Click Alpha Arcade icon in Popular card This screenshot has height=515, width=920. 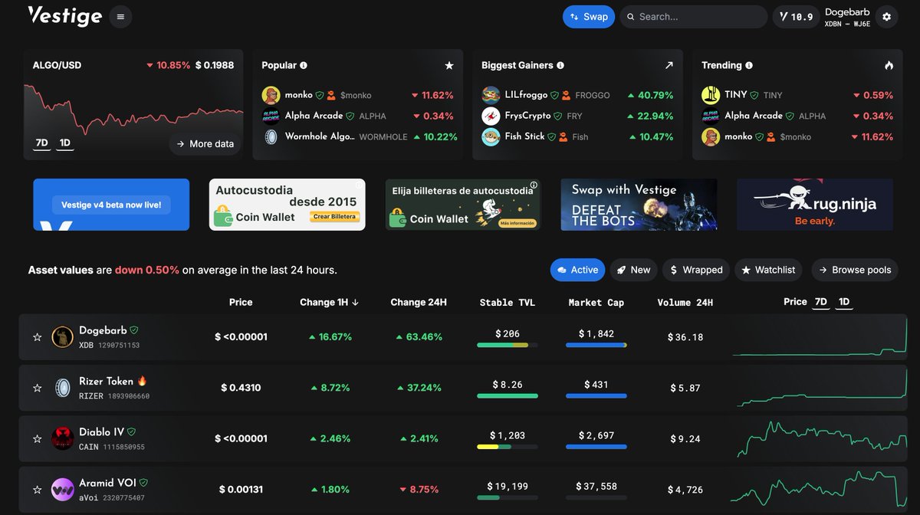point(271,116)
